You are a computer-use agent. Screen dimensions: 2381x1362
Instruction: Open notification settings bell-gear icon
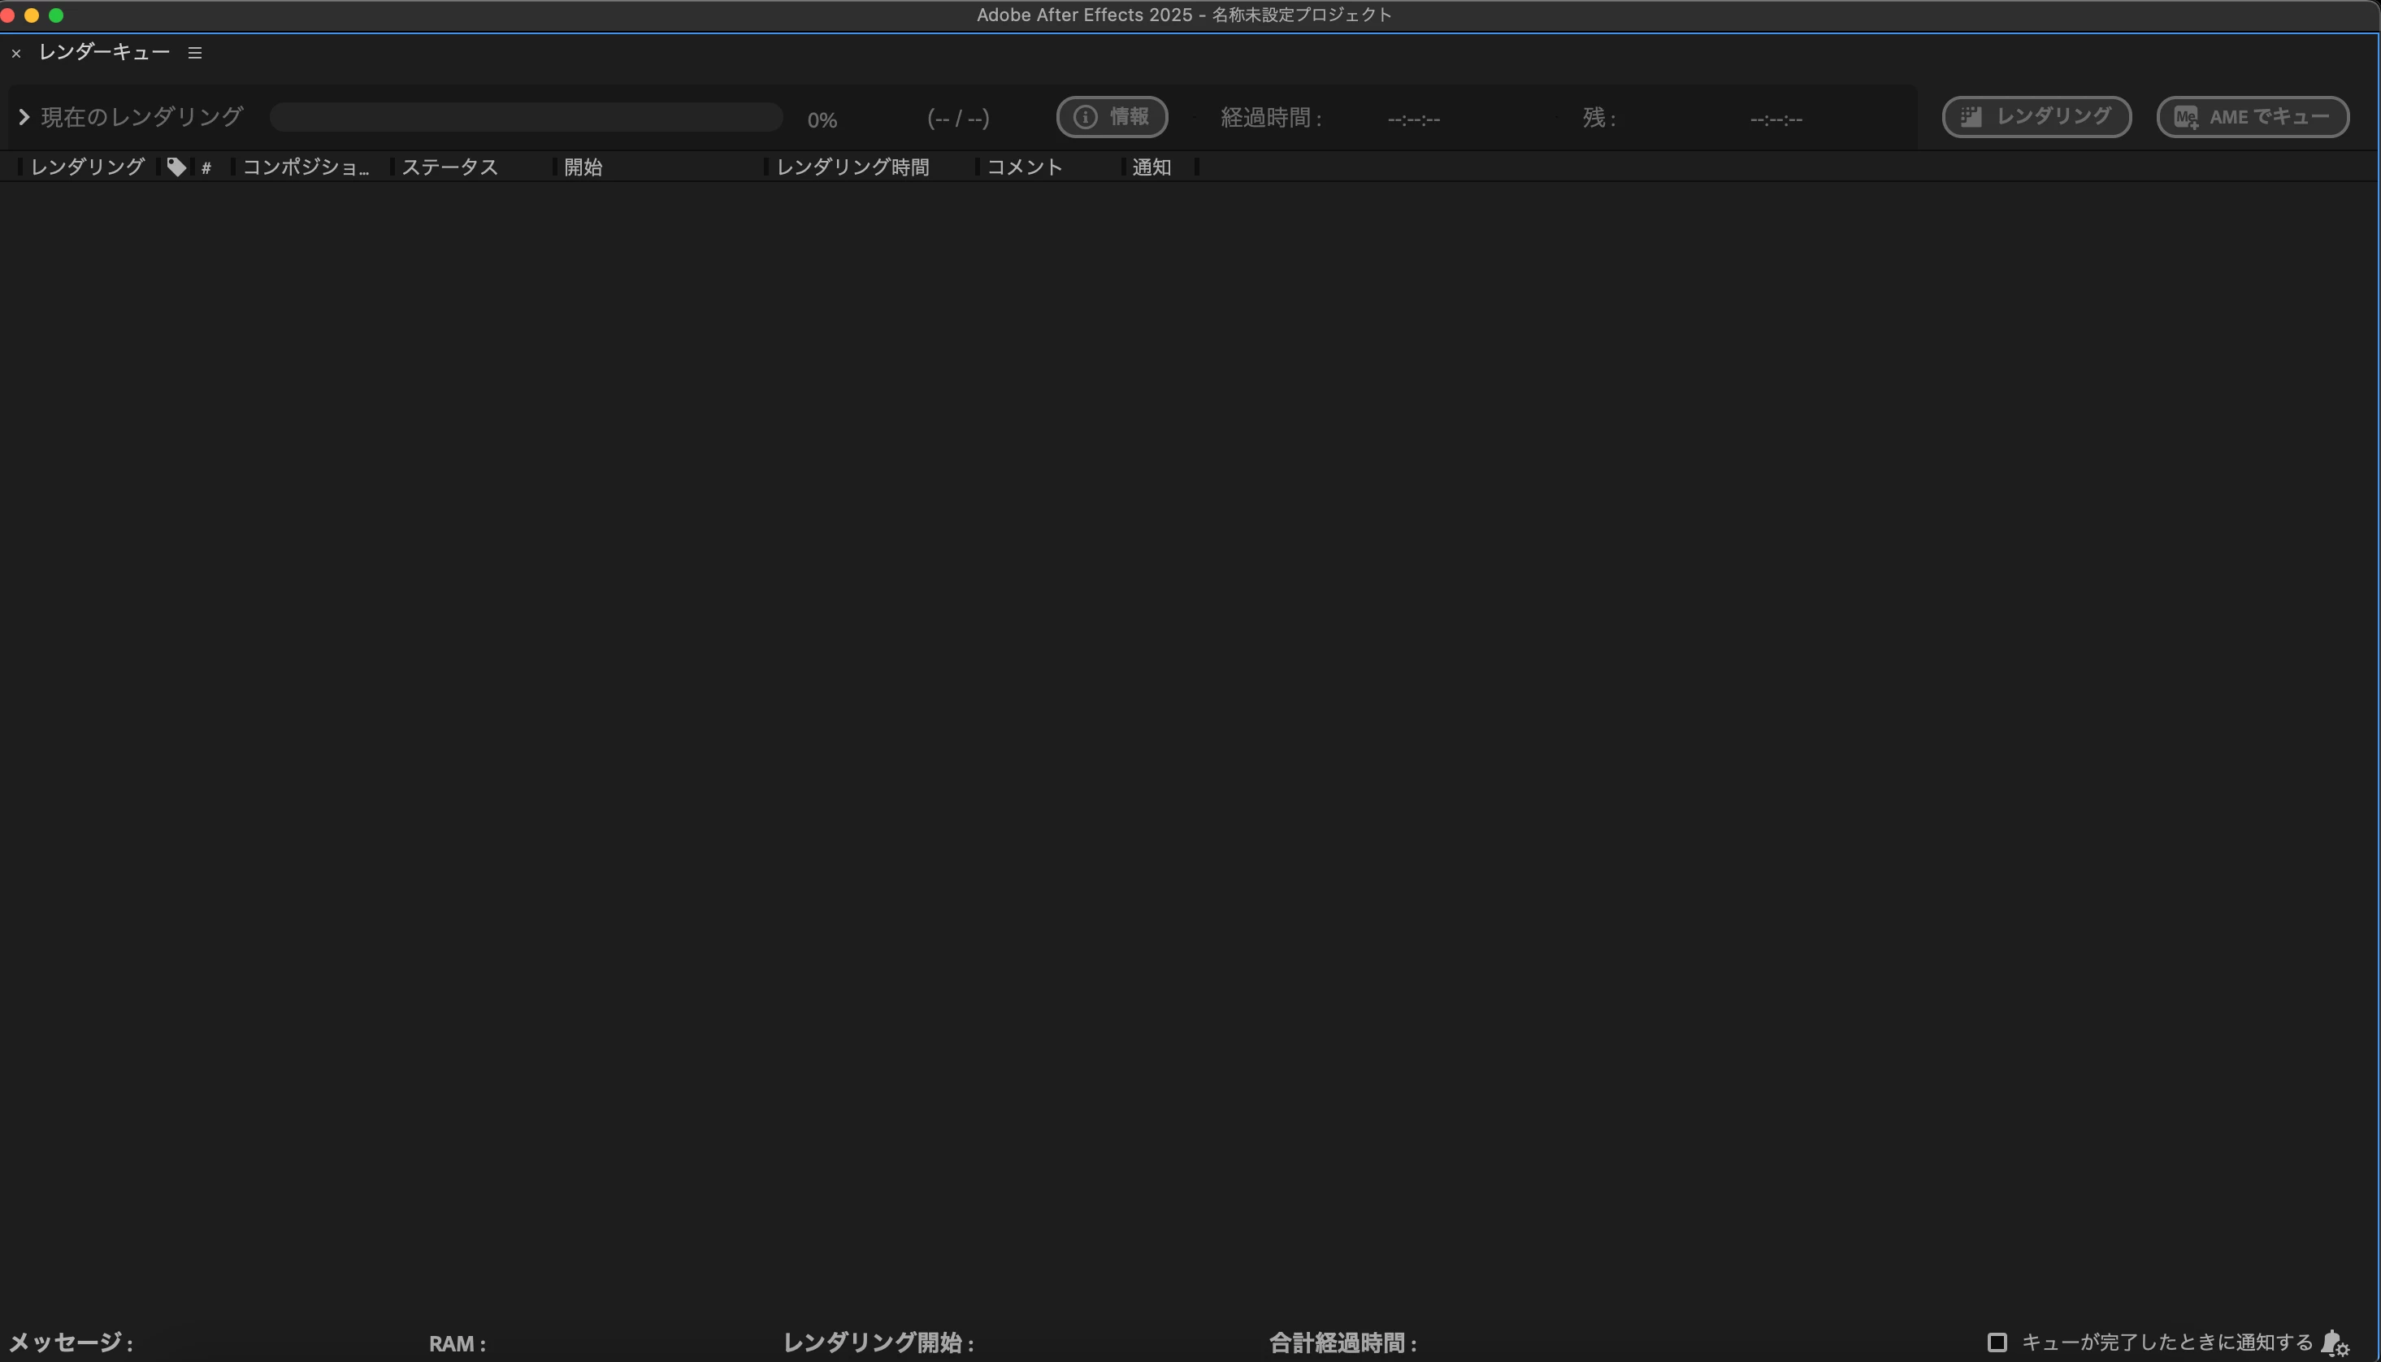(x=2334, y=1343)
